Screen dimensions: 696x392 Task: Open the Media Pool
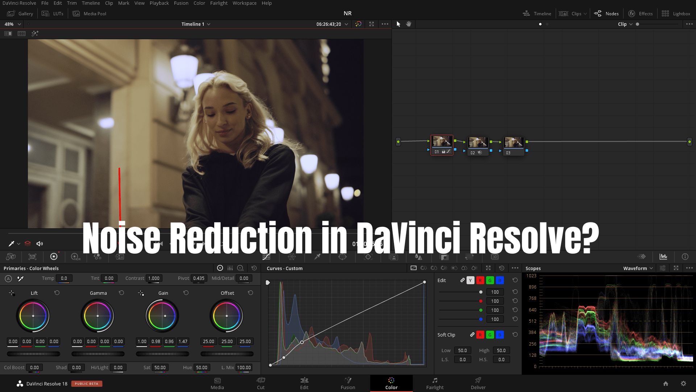pyautogui.click(x=90, y=13)
